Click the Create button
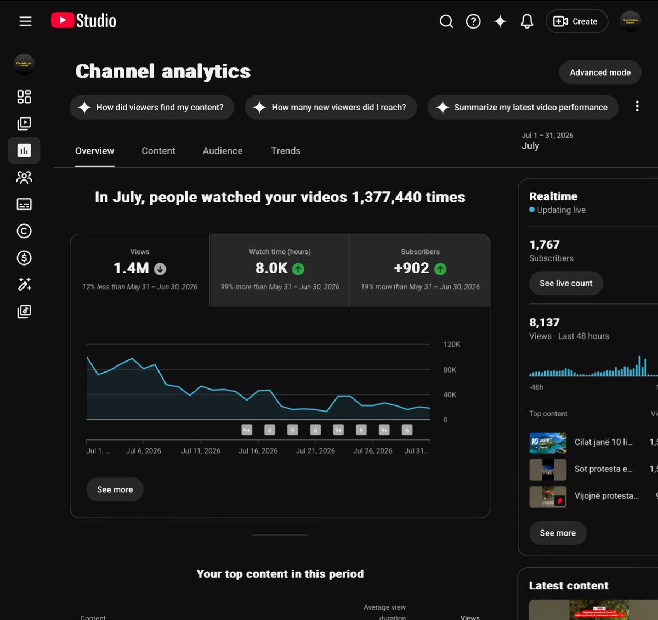 (577, 21)
